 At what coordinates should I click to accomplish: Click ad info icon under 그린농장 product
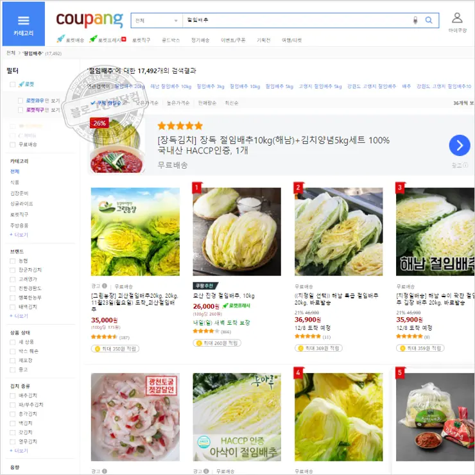105,286
